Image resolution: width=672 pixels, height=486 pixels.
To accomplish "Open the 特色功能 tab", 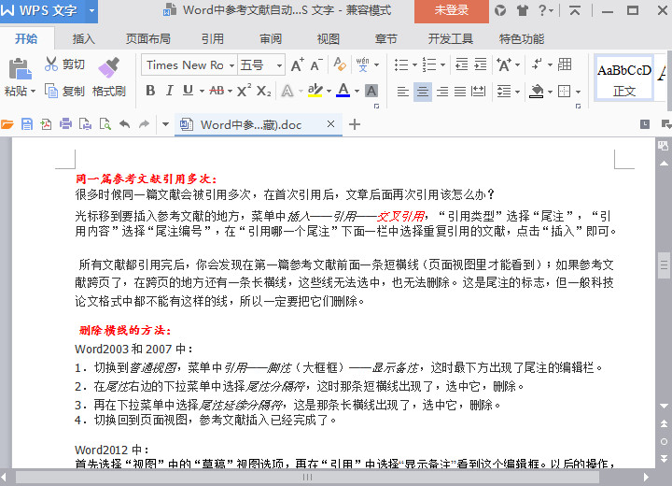I will [522, 38].
